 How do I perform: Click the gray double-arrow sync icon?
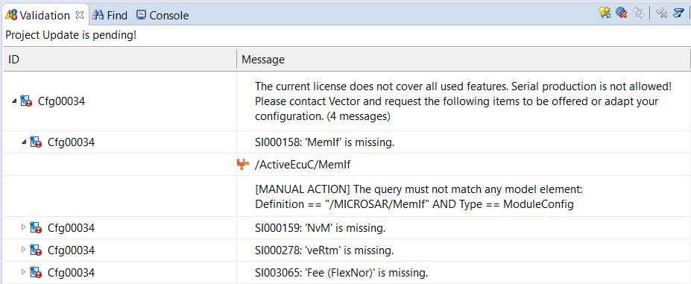(x=639, y=13)
